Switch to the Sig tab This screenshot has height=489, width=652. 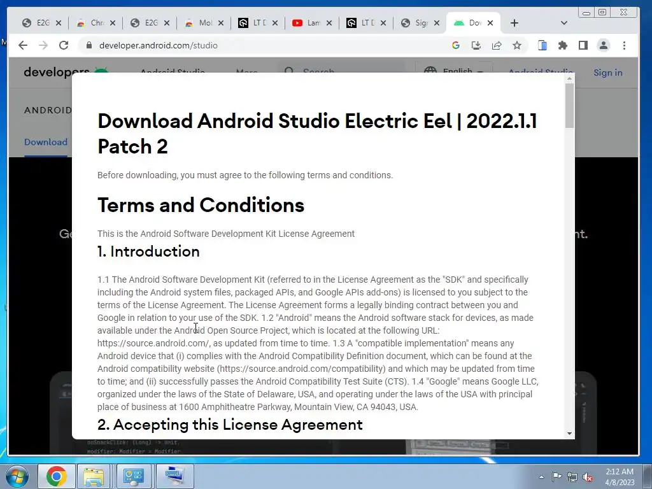(x=420, y=23)
